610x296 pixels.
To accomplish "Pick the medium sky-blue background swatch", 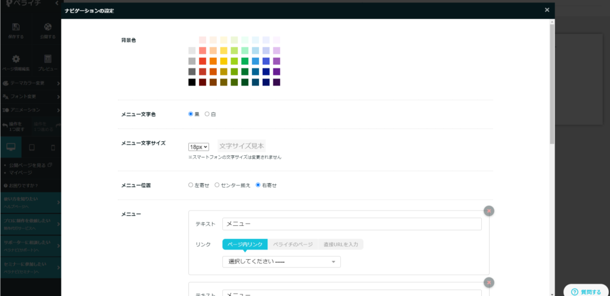I will coord(256,61).
